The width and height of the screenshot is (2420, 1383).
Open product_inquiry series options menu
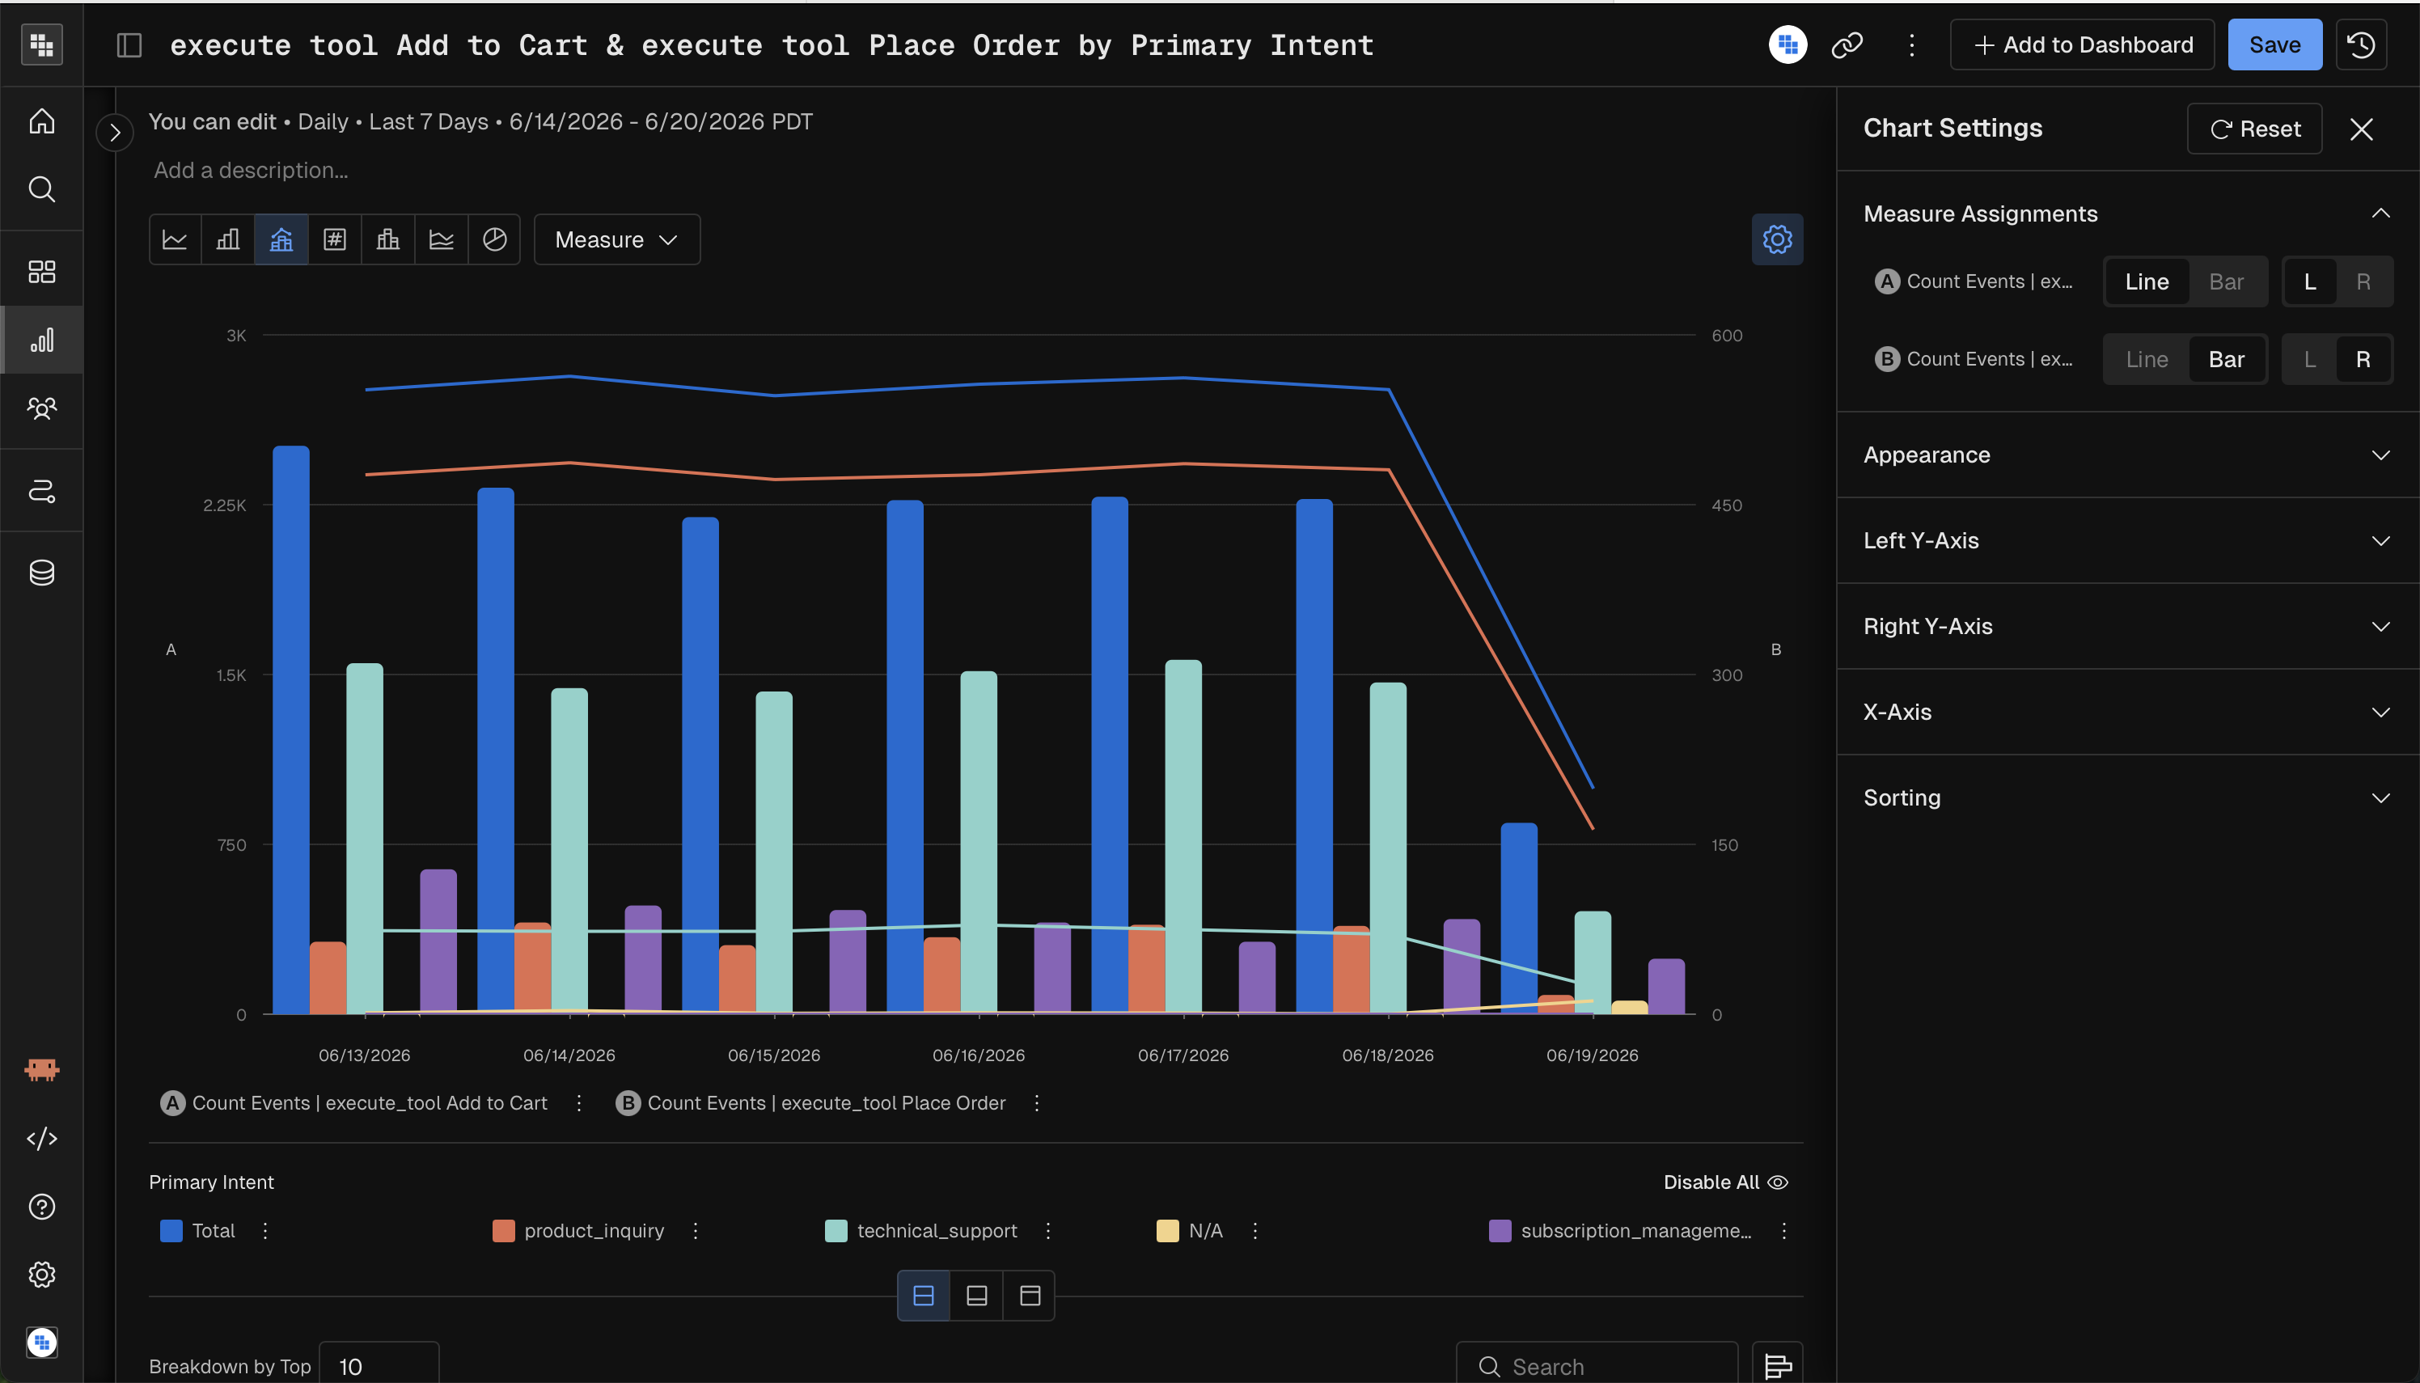[x=696, y=1231]
